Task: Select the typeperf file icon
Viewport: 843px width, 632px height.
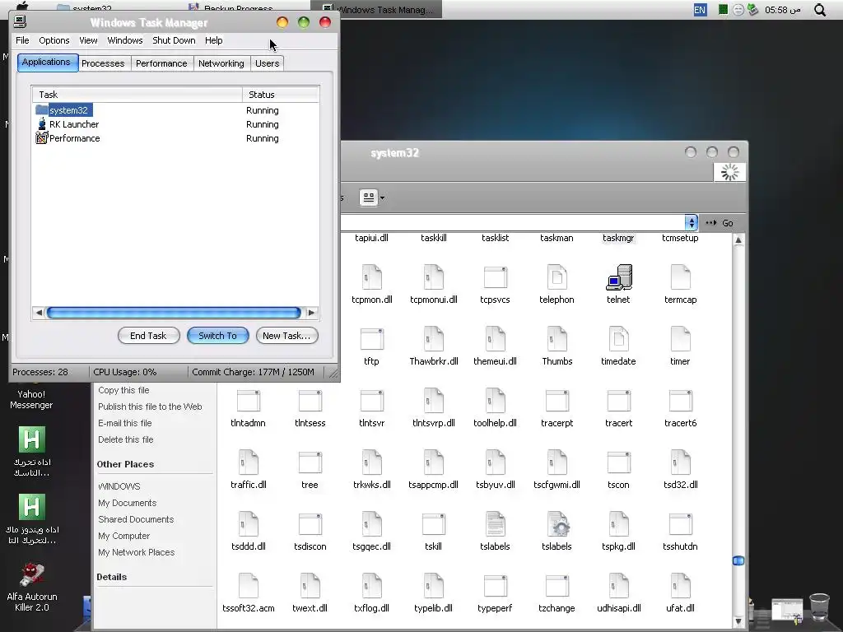Action: click(x=495, y=586)
